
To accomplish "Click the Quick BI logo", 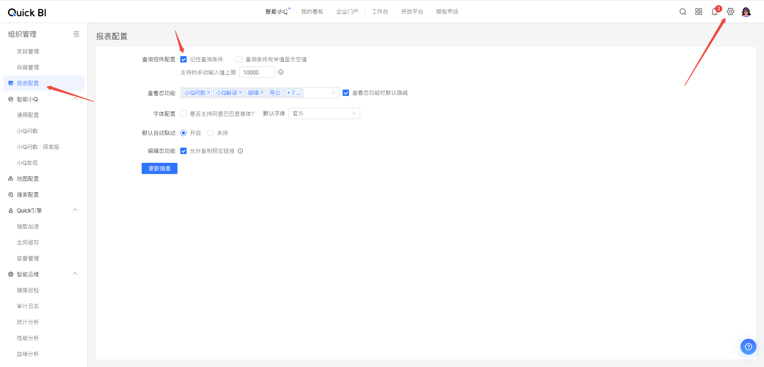I will pyautogui.click(x=27, y=12).
